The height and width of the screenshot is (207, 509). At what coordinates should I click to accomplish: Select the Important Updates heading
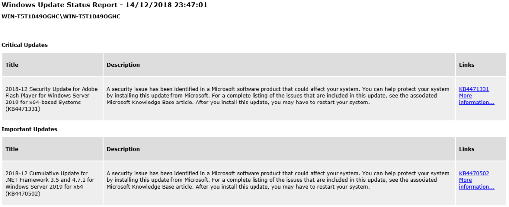pos(29,129)
